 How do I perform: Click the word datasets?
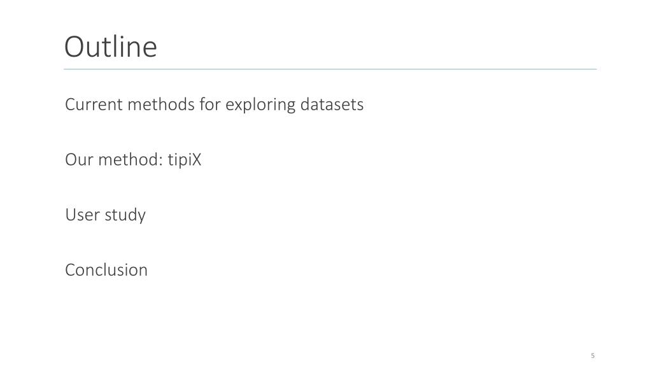[x=332, y=104]
